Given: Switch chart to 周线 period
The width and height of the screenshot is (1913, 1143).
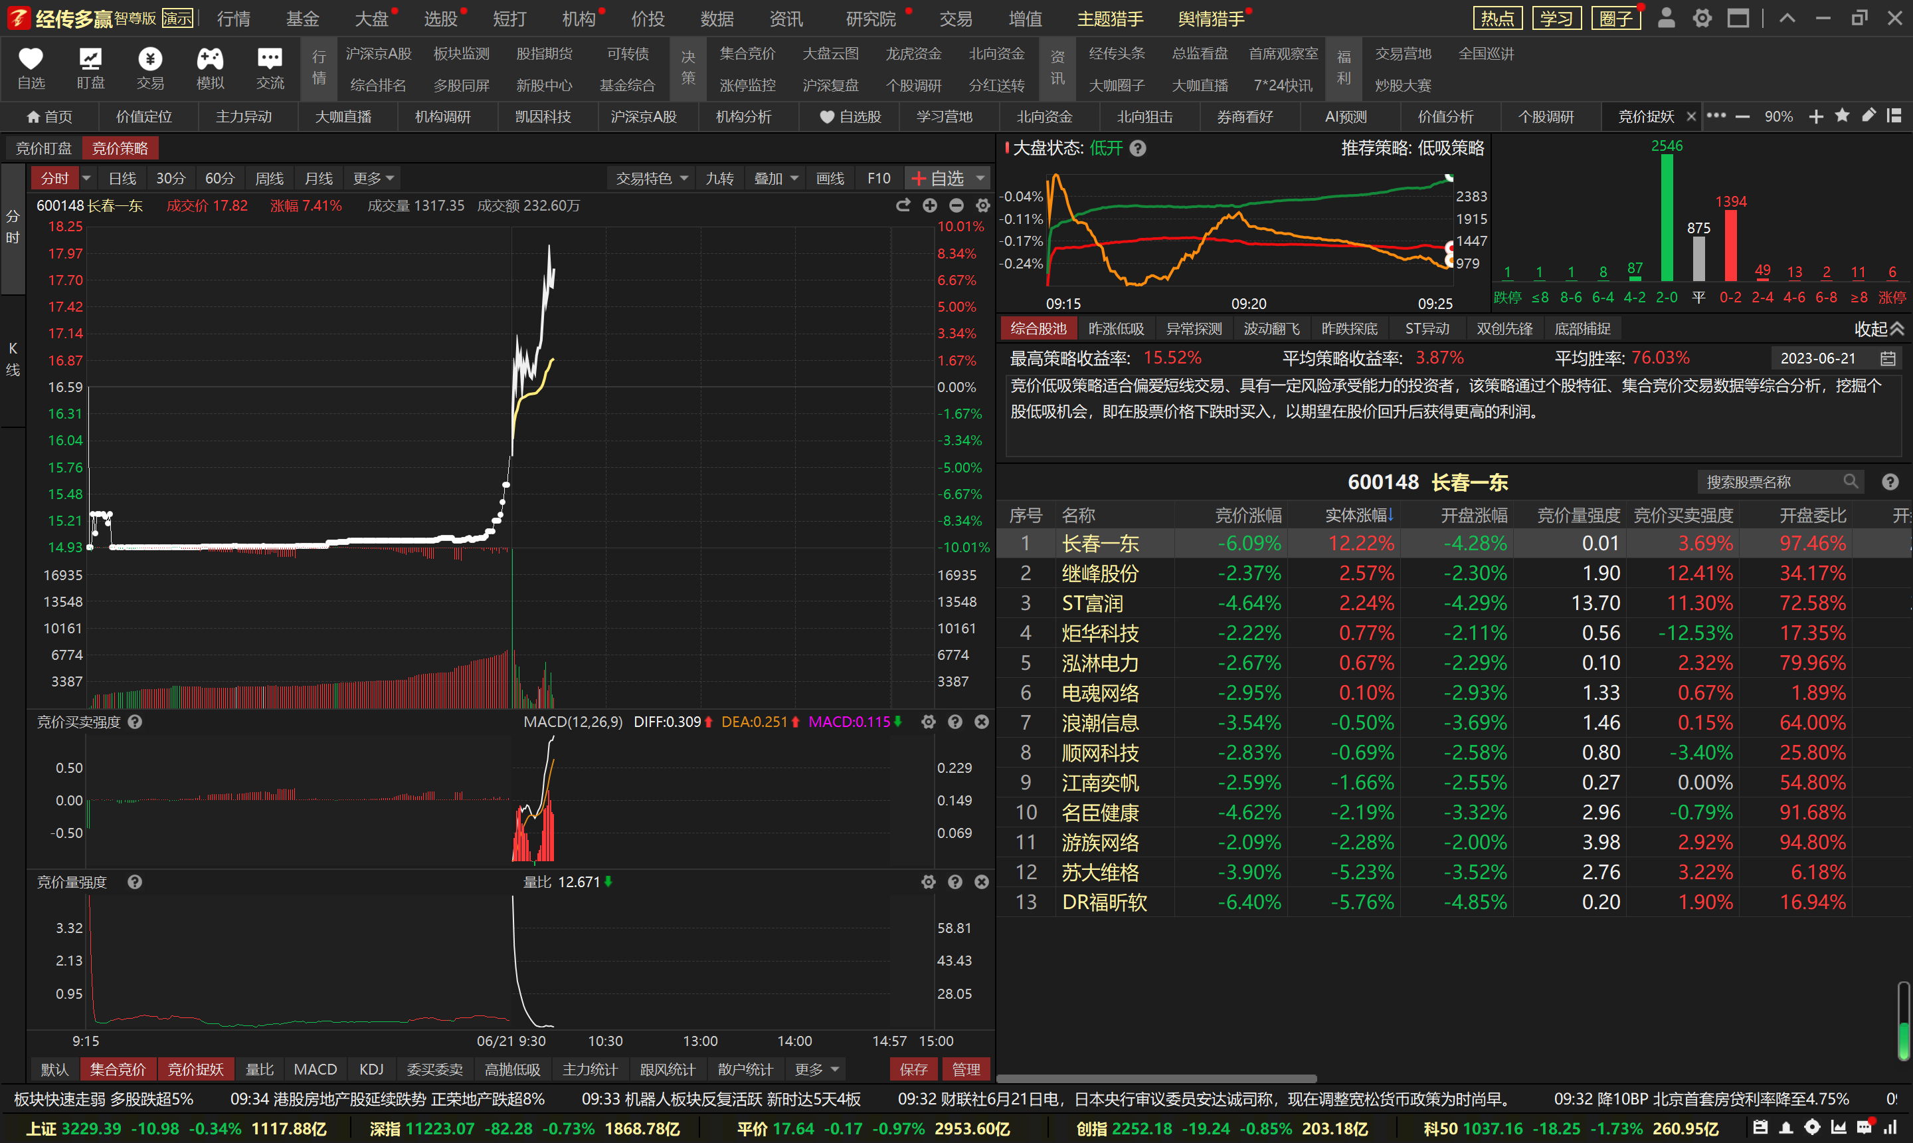Looking at the screenshot, I should (270, 178).
